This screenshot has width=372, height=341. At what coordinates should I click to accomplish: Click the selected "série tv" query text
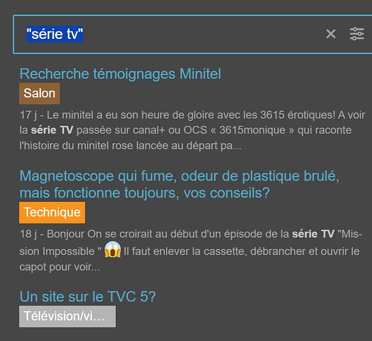[x=55, y=34]
